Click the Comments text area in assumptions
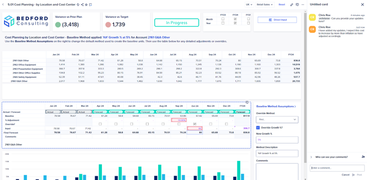 tap(277, 172)
